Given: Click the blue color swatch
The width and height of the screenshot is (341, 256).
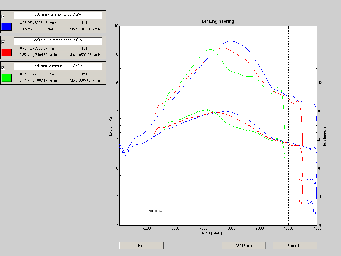Looking at the screenshot, I should 7,27.
